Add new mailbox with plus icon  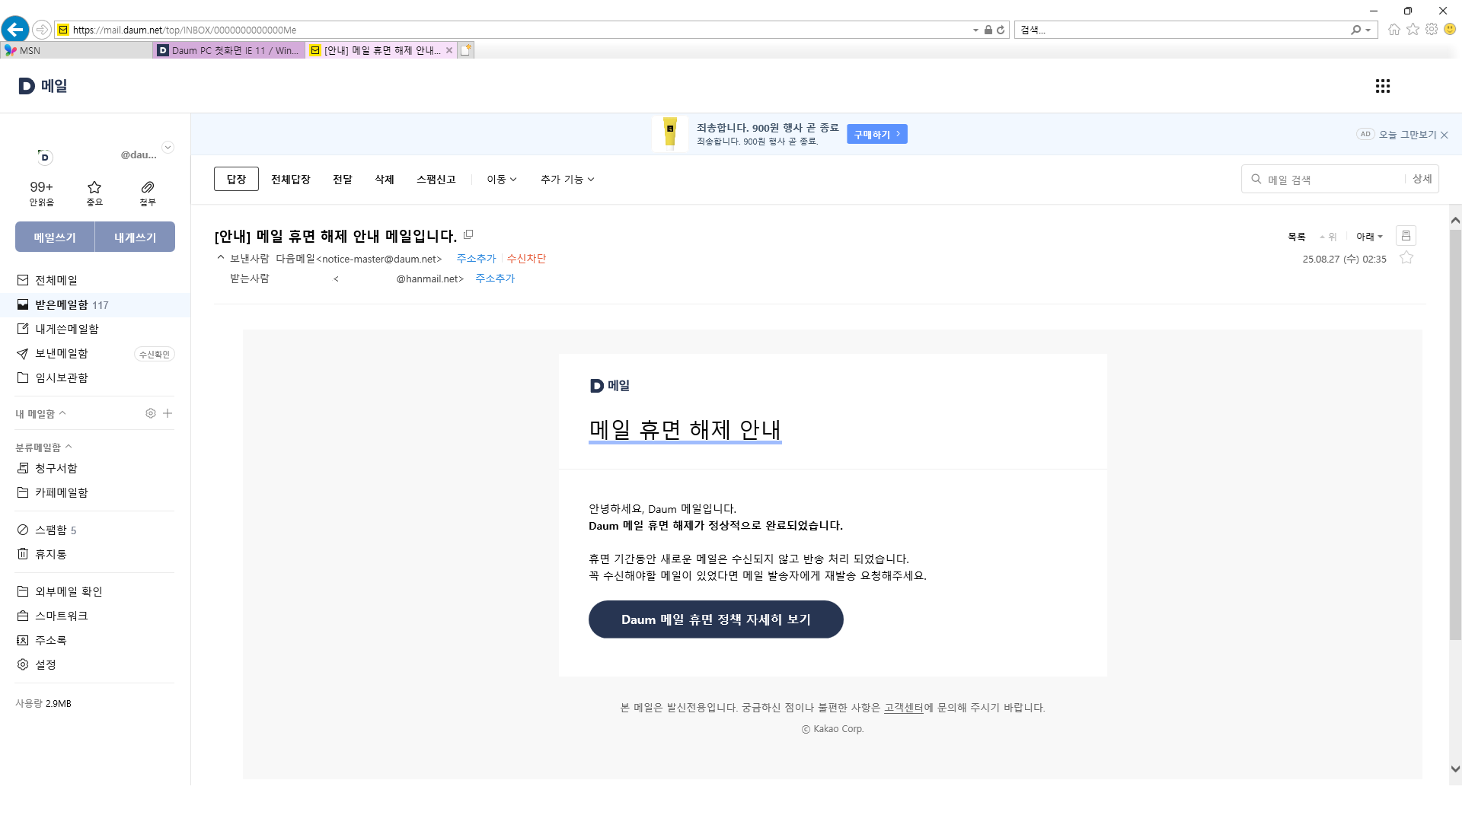pos(168,413)
